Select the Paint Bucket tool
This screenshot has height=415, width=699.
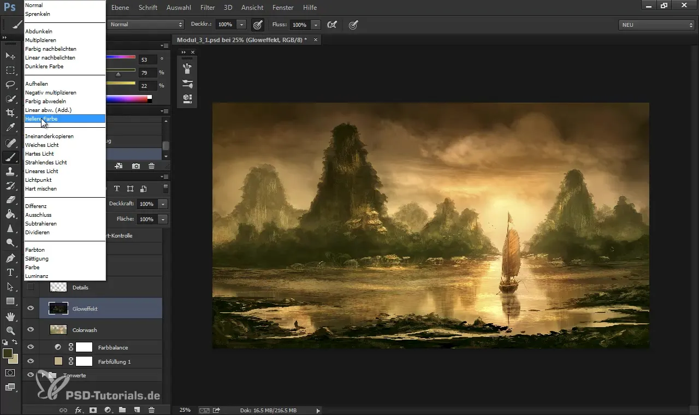pos(10,214)
